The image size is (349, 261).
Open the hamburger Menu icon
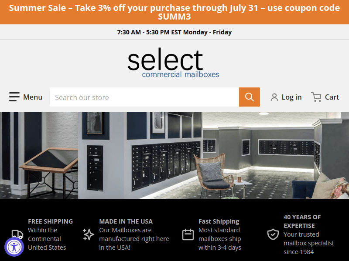click(14, 97)
